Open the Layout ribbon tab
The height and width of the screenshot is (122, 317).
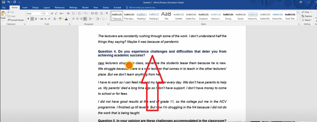[x=47, y=7]
